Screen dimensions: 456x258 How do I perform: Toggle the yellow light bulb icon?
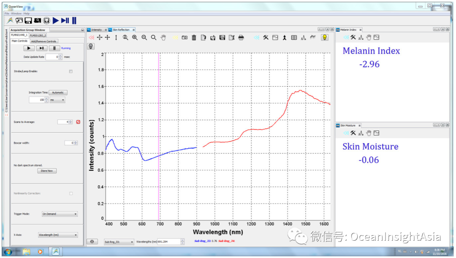point(325,37)
